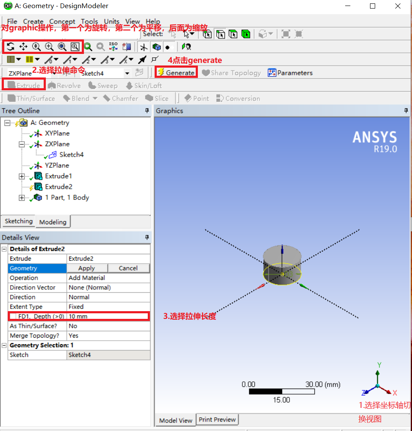
Task: Click the green face with magnifier icon
Action: tap(186, 47)
